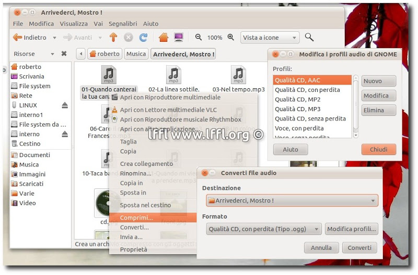Open Documenti in the sidebar

tap(31, 155)
